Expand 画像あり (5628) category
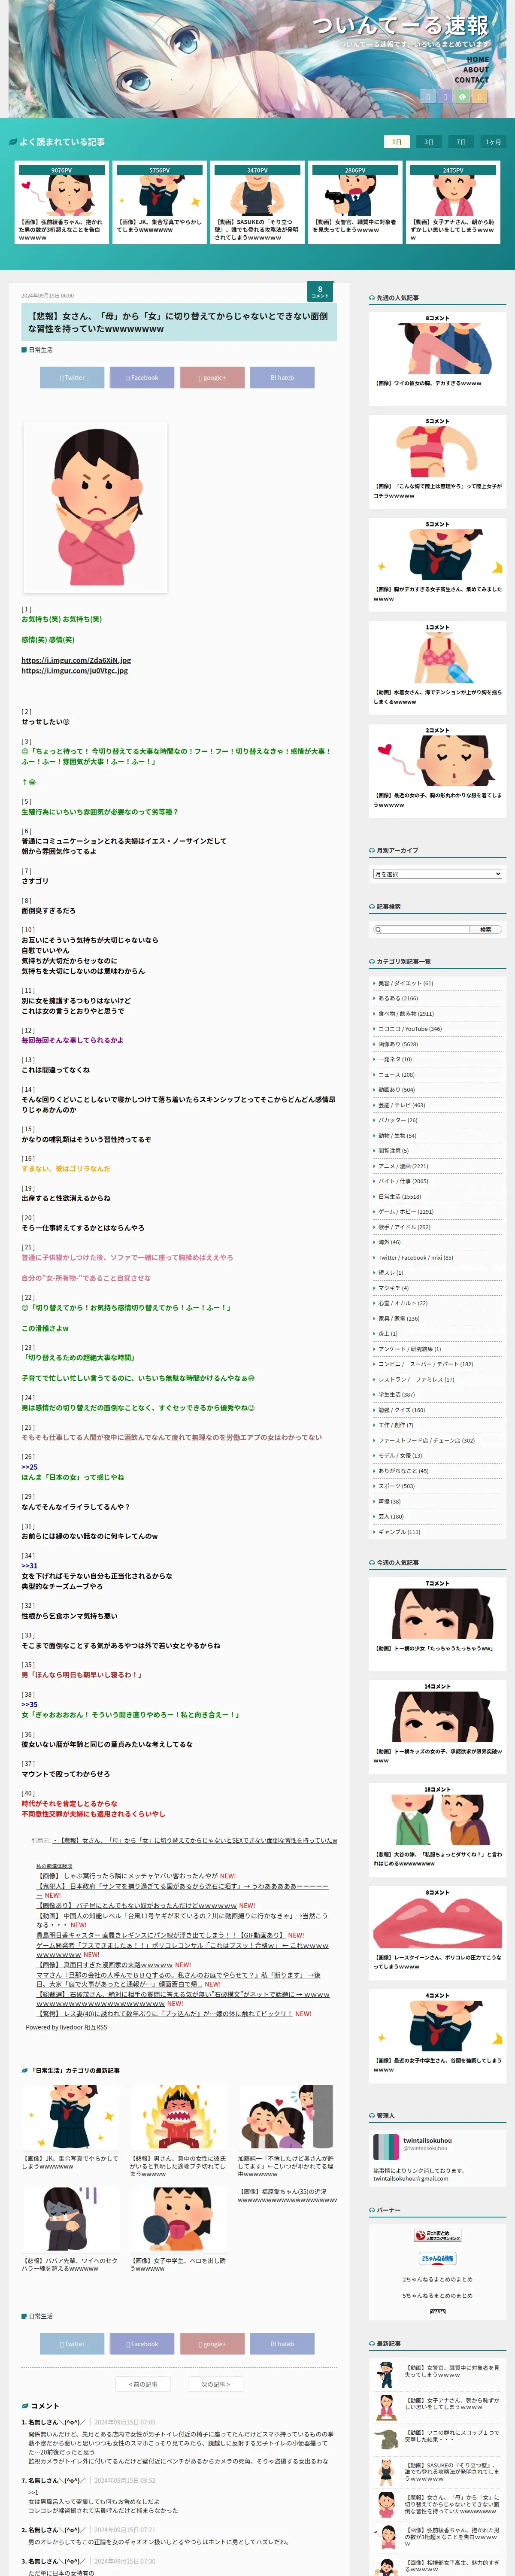Image resolution: width=515 pixels, height=2576 pixels. (x=398, y=1044)
